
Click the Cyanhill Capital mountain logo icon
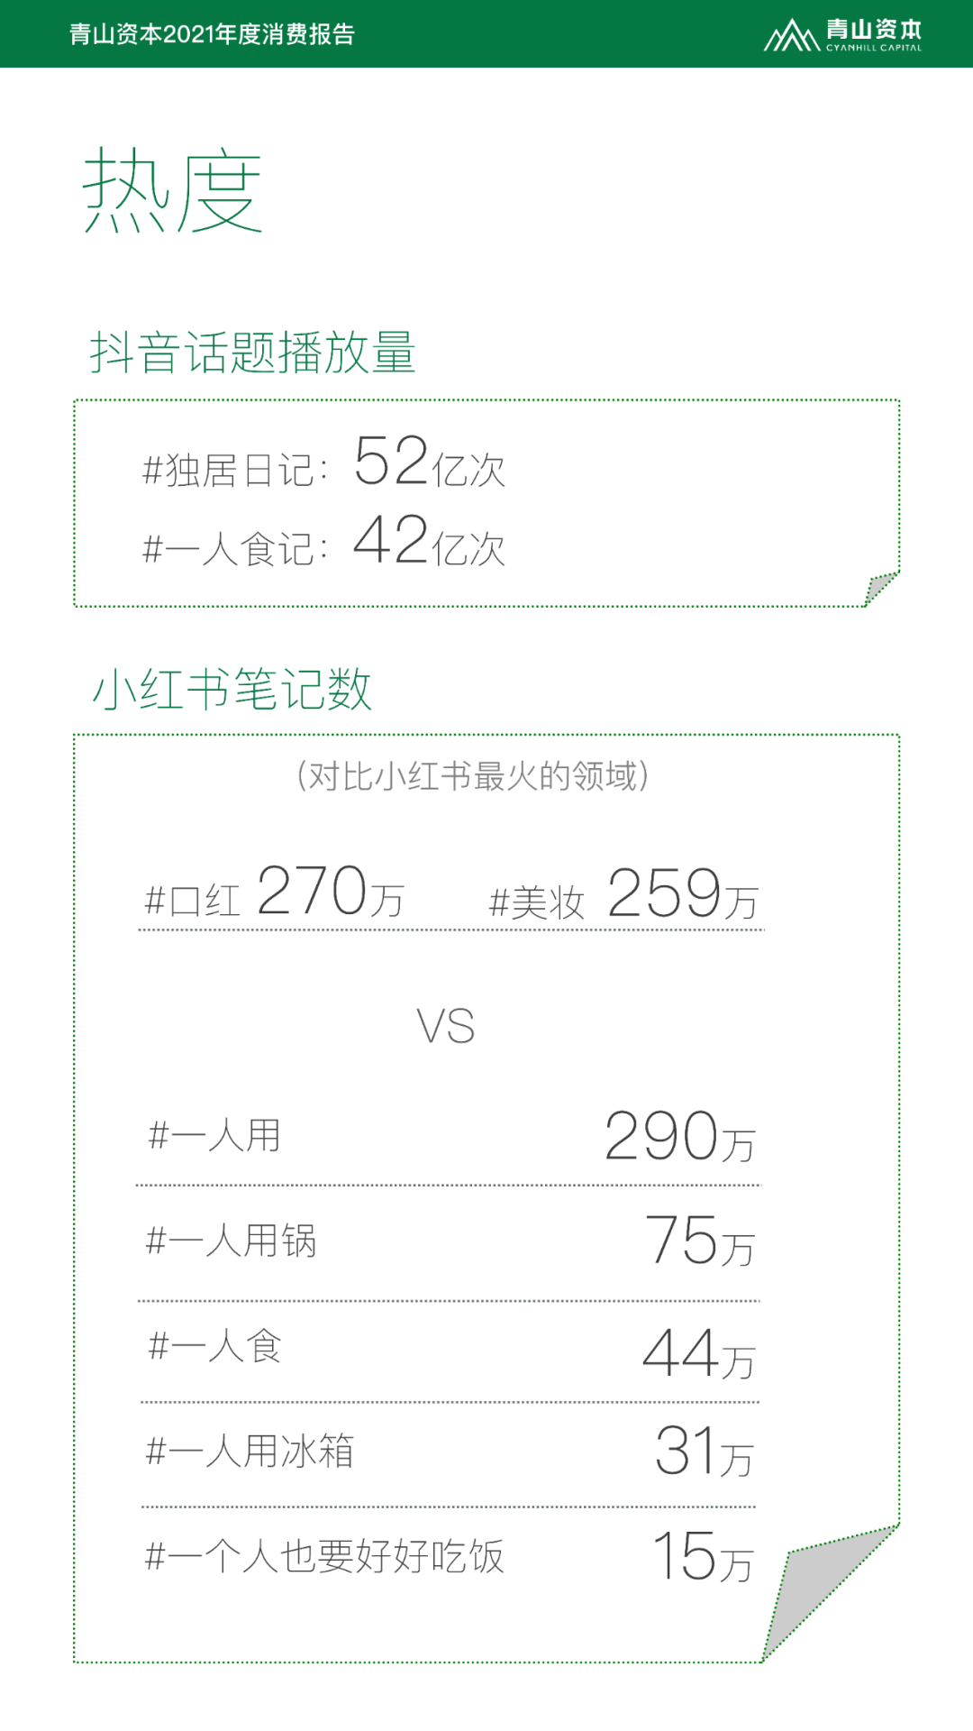pos(791,35)
